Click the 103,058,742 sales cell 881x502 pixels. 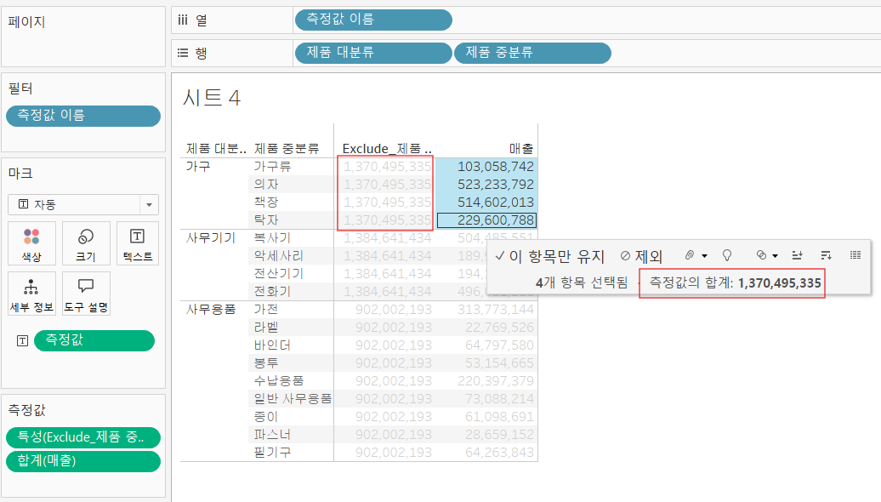click(x=486, y=167)
